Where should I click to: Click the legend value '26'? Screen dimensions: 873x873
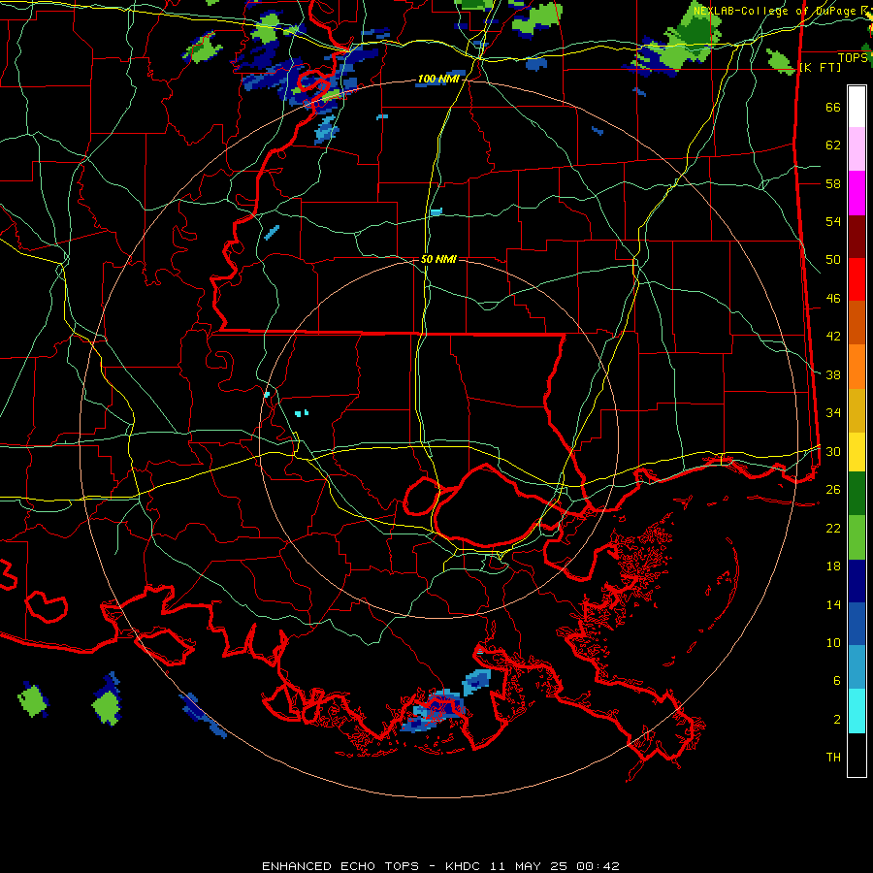(833, 490)
